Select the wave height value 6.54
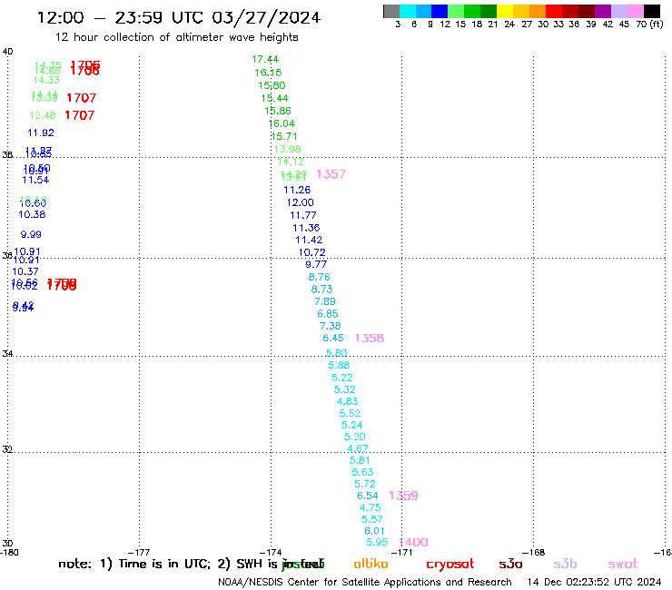 point(367,496)
